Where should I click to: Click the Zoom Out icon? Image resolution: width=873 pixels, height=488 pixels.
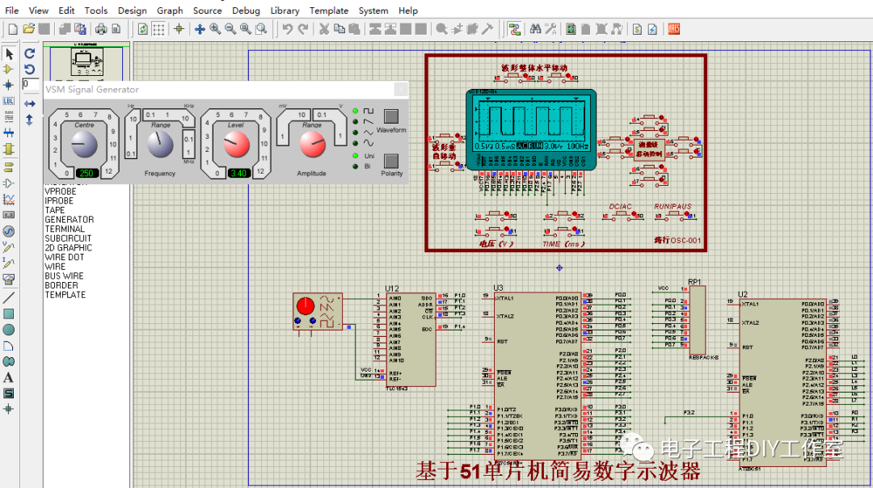click(x=230, y=29)
